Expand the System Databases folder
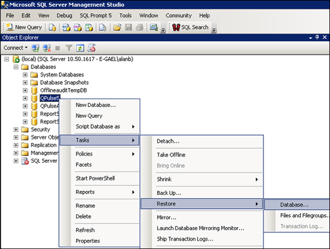 click(25, 75)
